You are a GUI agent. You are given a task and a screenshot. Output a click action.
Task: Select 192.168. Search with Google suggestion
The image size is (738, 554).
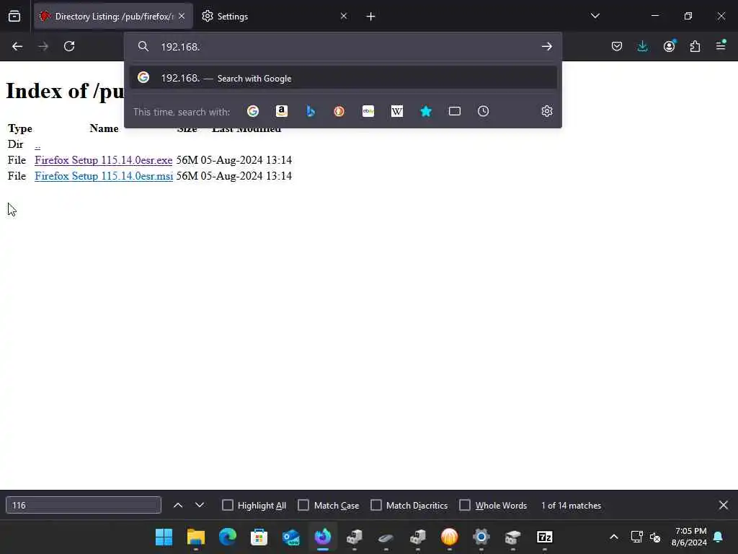pos(343,78)
